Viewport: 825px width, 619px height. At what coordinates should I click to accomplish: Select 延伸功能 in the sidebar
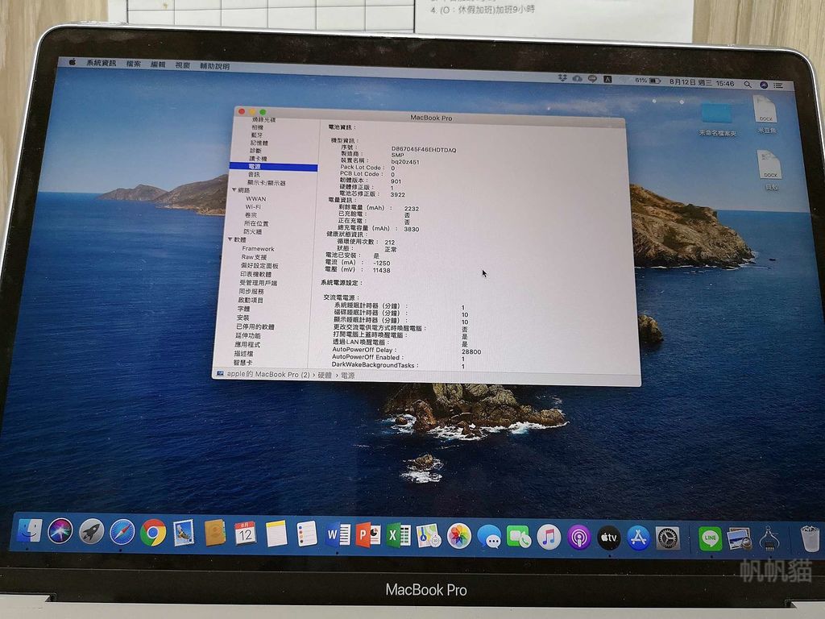click(248, 335)
